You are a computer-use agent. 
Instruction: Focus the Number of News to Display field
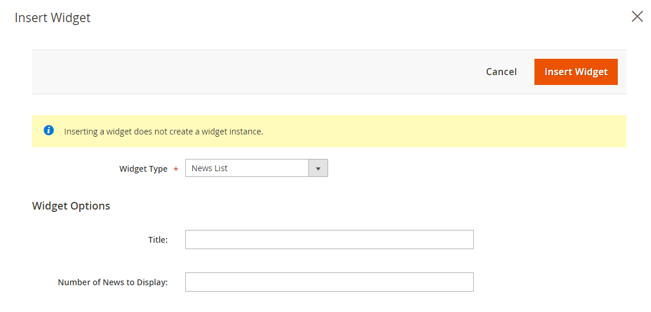329,282
